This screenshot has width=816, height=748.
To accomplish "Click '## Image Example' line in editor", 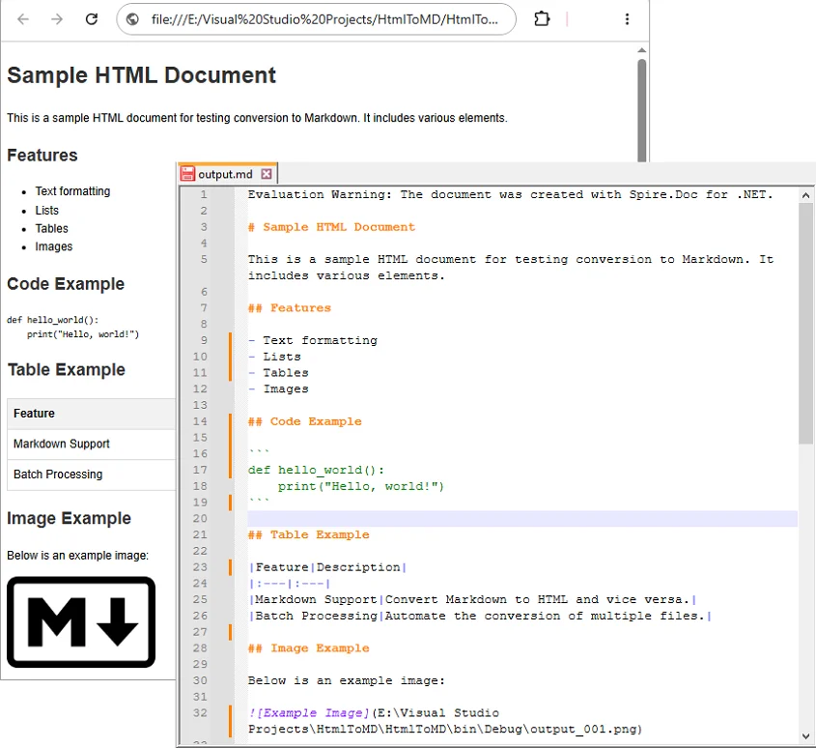I will (x=309, y=648).
